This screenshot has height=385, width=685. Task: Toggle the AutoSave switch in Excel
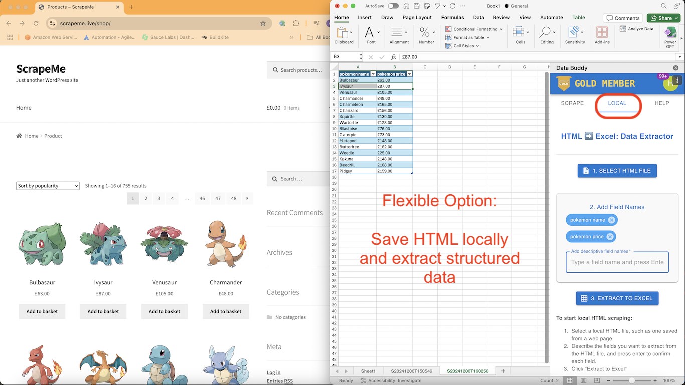[x=393, y=6]
